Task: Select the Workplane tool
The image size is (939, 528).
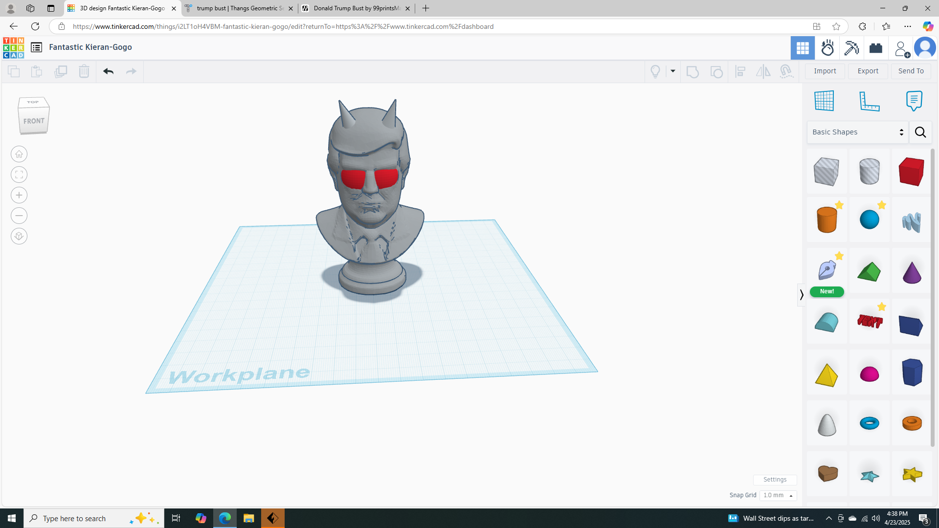Action: pos(824,101)
